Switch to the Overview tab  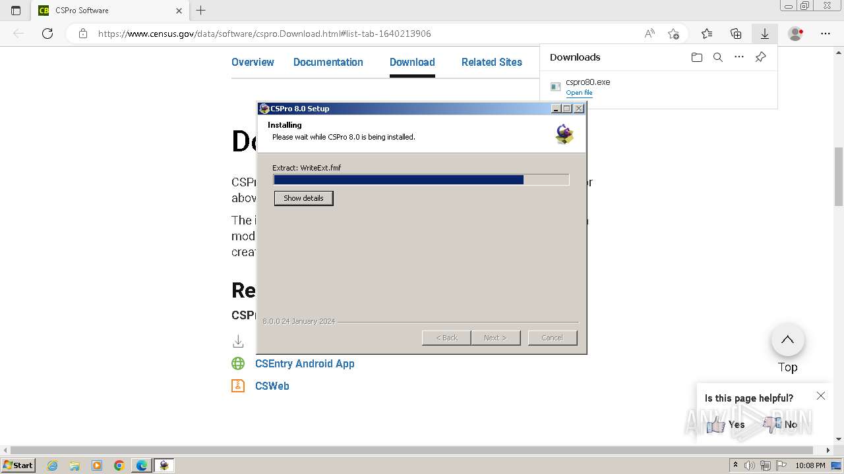pyautogui.click(x=253, y=62)
